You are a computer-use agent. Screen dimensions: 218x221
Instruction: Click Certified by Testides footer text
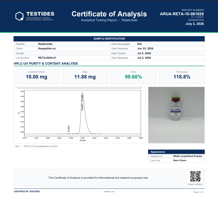click(x=27, y=191)
